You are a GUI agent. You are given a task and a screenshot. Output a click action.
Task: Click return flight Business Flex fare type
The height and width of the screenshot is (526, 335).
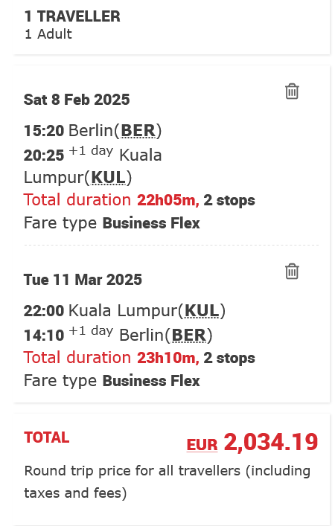click(151, 381)
